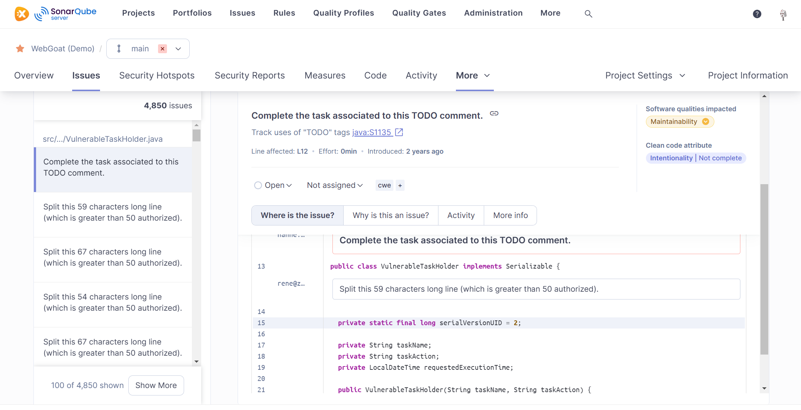This screenshot has width=801, height=410.
Task: Open the global search magnifier
Action: coord(588,14)
